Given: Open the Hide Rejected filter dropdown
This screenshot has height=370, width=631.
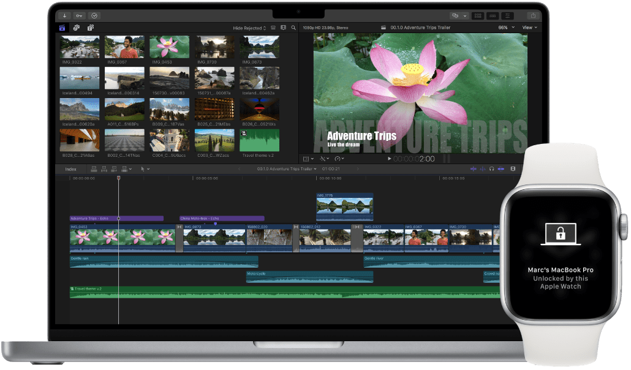Looking at the screenshot, I should click(x=249, y=28).
